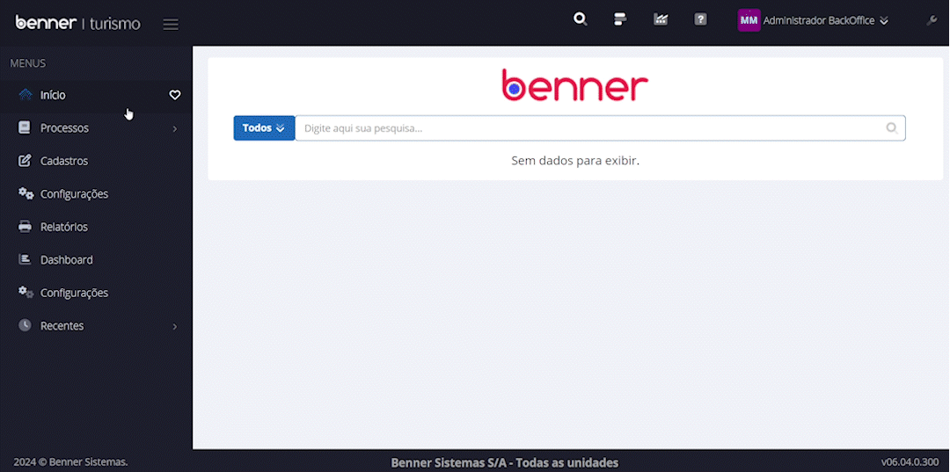Open the second Configurações menu item
This screenshot has height=472, width=950.
click(x=97, y=293)
